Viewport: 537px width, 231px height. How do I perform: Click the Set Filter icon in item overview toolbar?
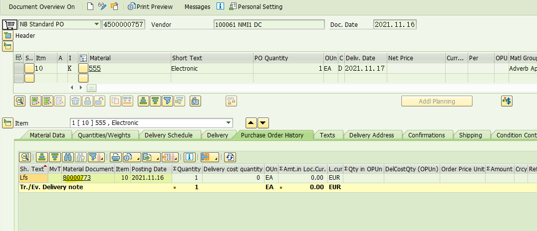pos(168,101)
